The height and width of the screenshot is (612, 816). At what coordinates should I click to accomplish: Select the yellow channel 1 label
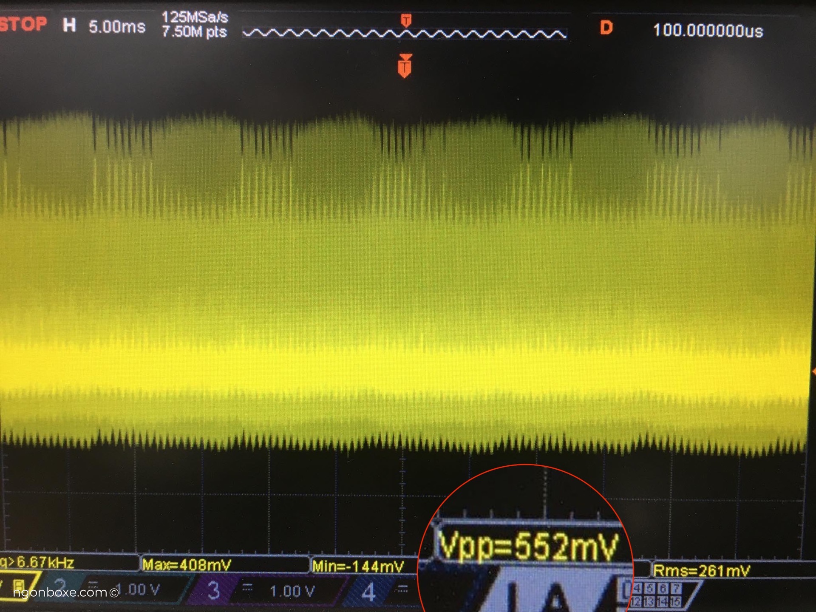(x=19, y=587)
